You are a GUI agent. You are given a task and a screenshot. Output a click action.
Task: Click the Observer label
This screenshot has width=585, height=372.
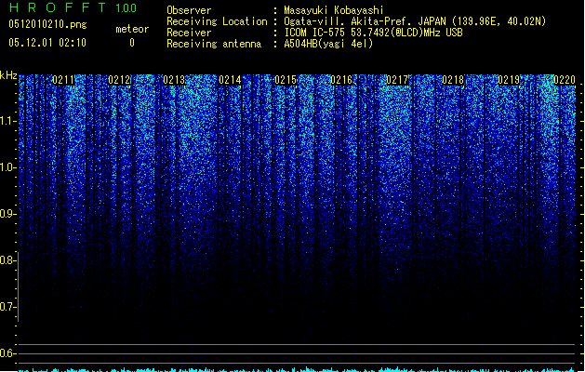[x=189, y=10]
